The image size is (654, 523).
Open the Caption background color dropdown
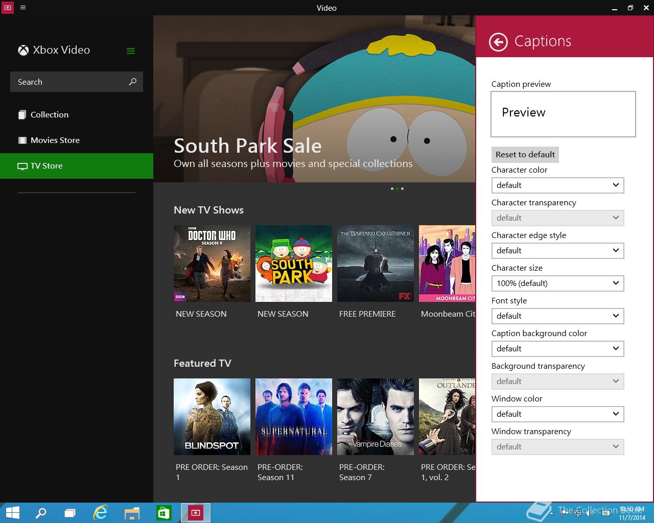[557, 348]
